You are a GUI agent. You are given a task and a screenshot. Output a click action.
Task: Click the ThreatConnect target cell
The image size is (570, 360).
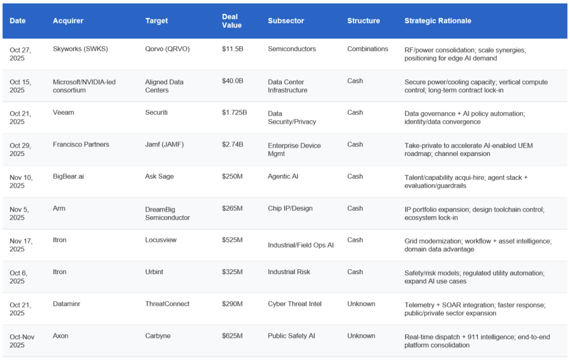pos(167,304)
